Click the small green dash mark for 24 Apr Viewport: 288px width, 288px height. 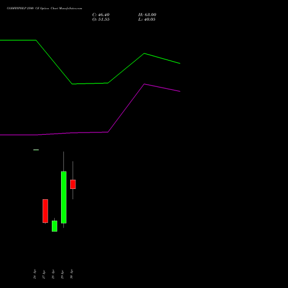(x=36, y=150)
